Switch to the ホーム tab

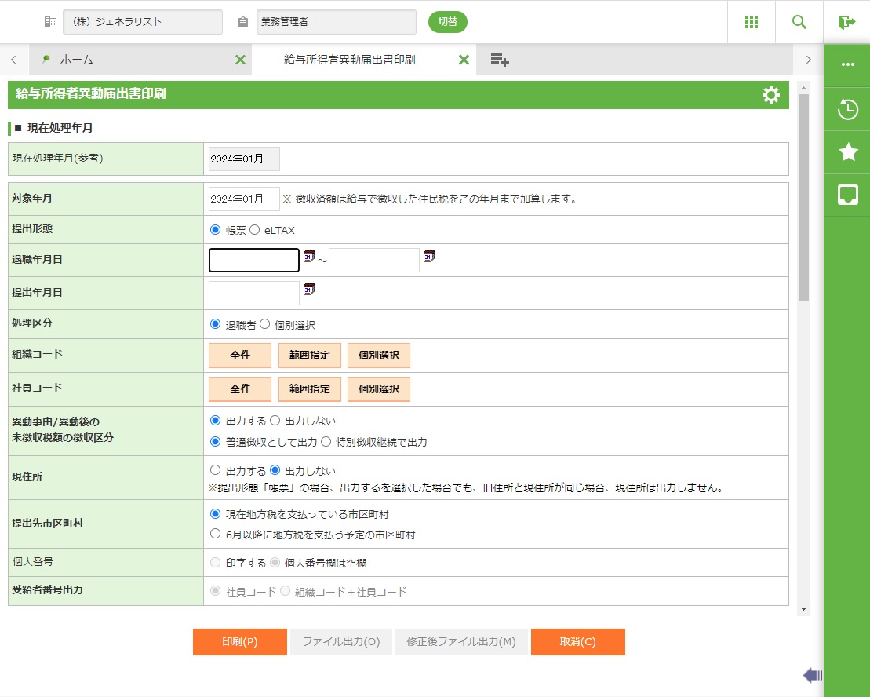tap(77, 60)
